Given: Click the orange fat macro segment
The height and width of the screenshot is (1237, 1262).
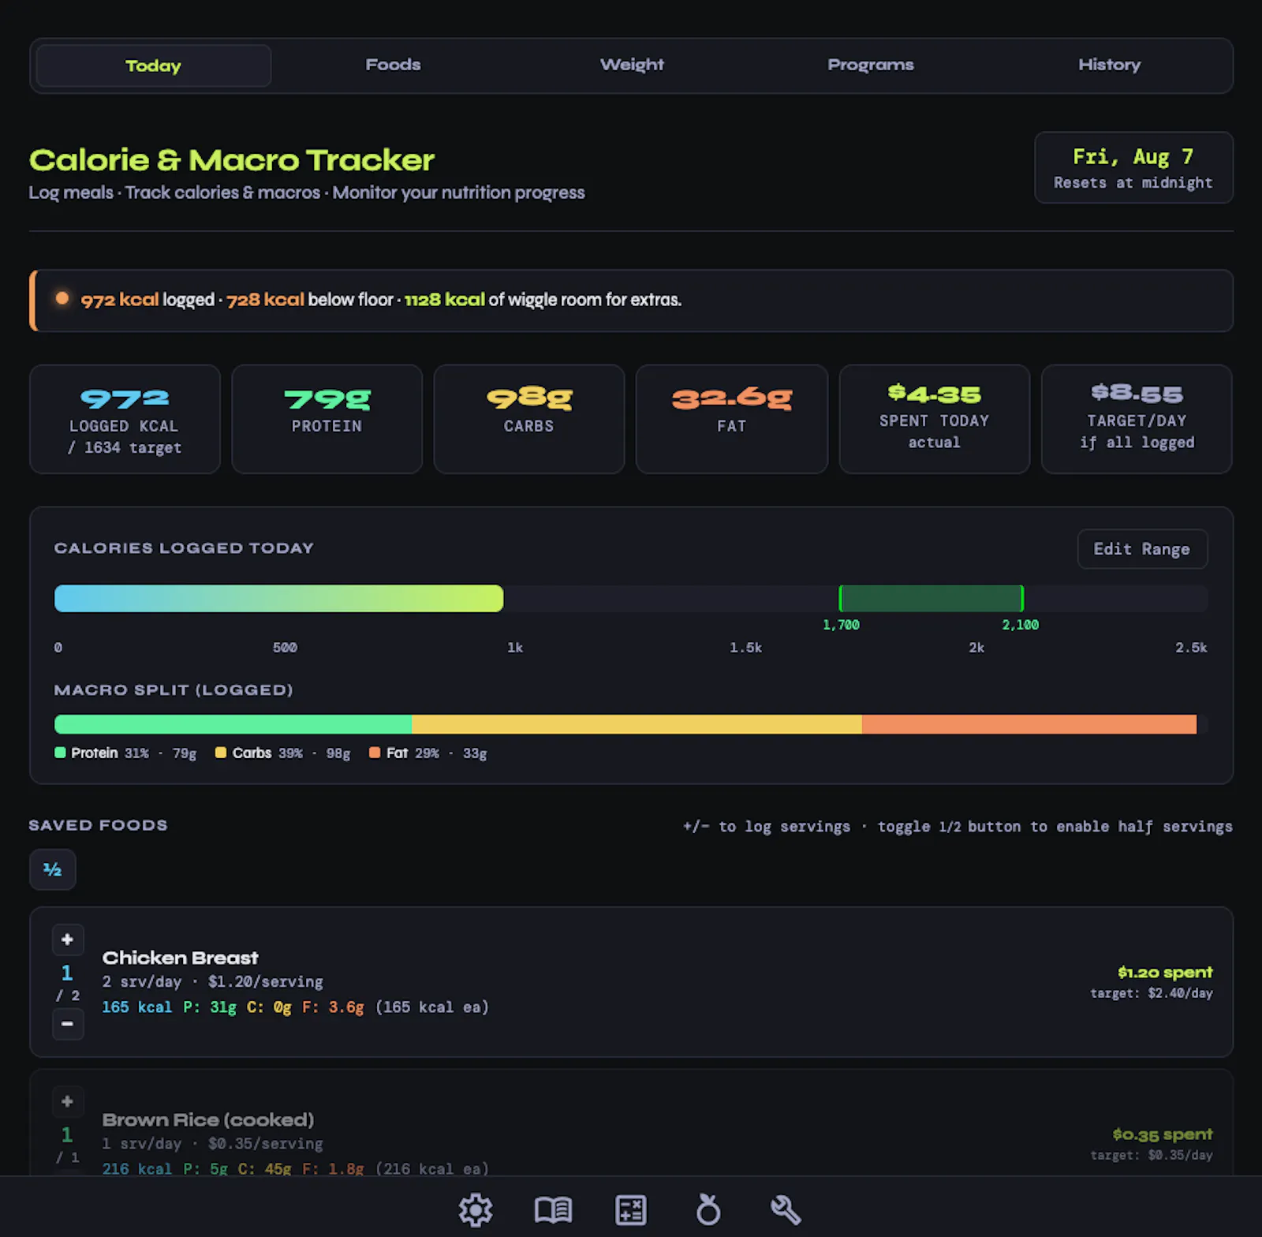Looking at the screenshot, I should tap(1029, 724).
